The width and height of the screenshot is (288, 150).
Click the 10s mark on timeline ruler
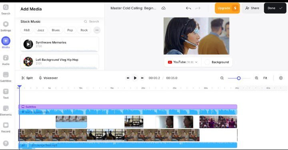81,88
